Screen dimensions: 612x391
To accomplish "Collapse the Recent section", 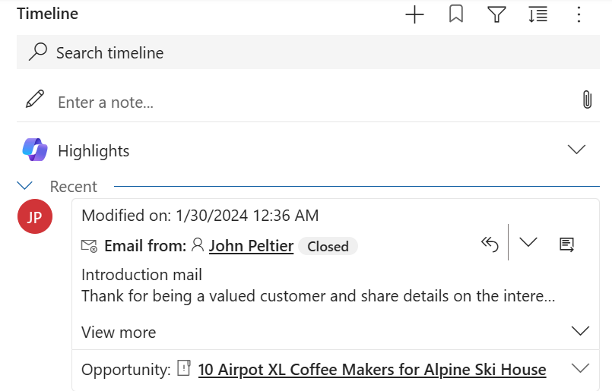I will tap(25, 185).
